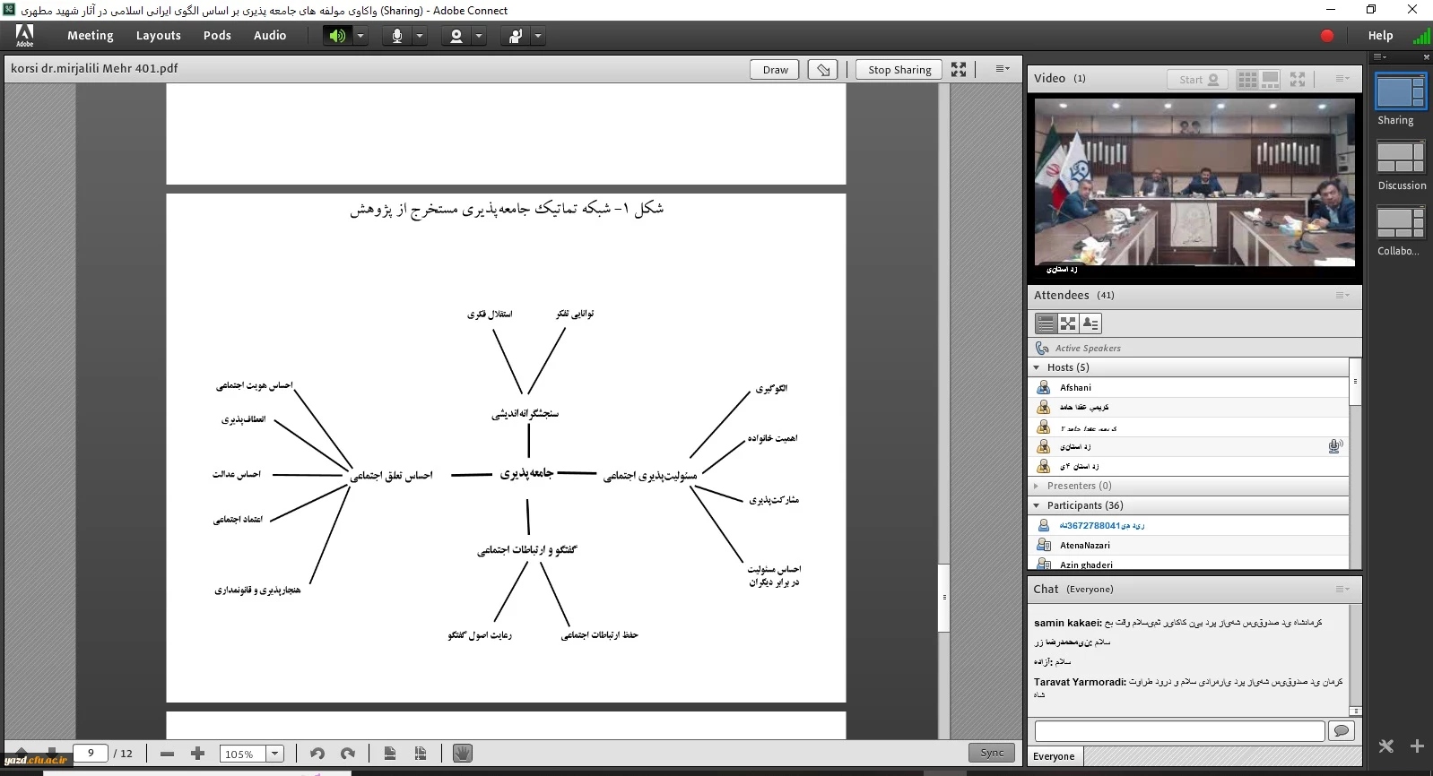The height and width of the screenshot is (776, 1433).
Task: Open the zoom level 105% dropdown
Action: tap(275, 754)
